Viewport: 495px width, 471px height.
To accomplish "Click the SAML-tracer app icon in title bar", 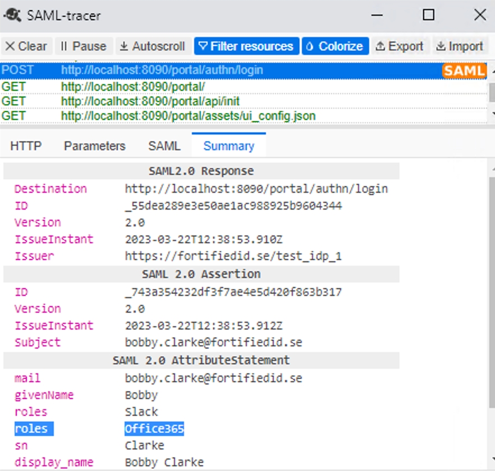I will coord(13,15).
